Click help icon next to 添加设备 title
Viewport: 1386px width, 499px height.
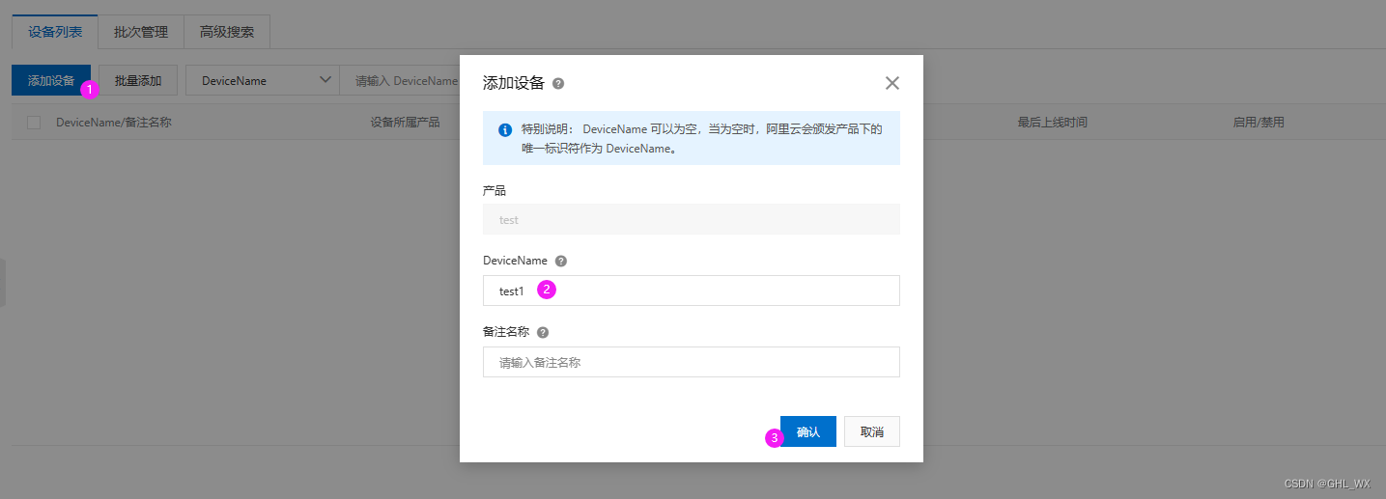558,83
